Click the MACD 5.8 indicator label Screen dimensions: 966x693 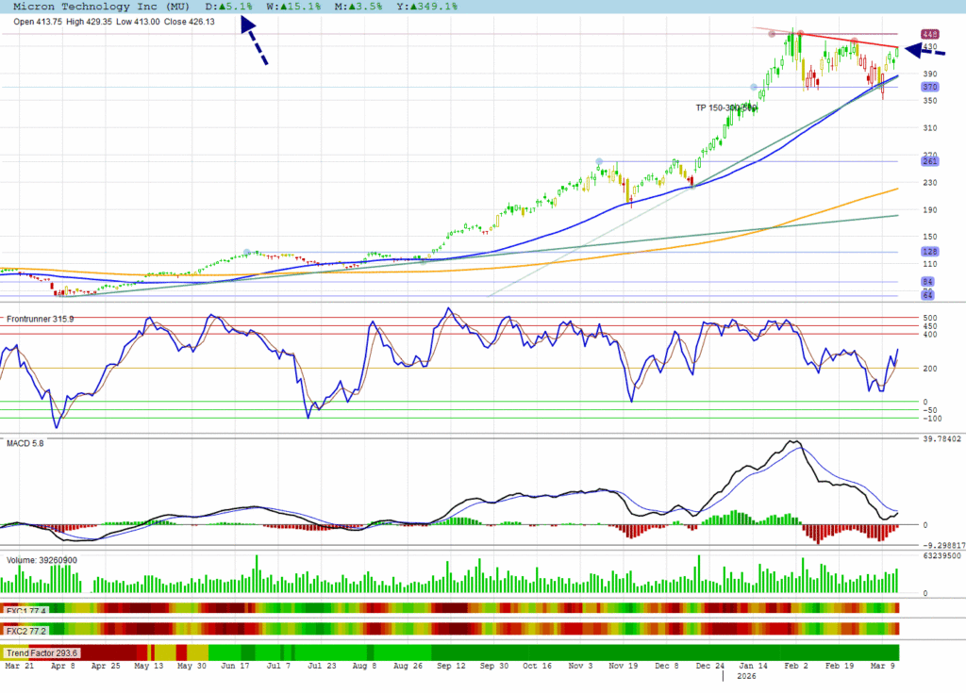coord(25,443)
